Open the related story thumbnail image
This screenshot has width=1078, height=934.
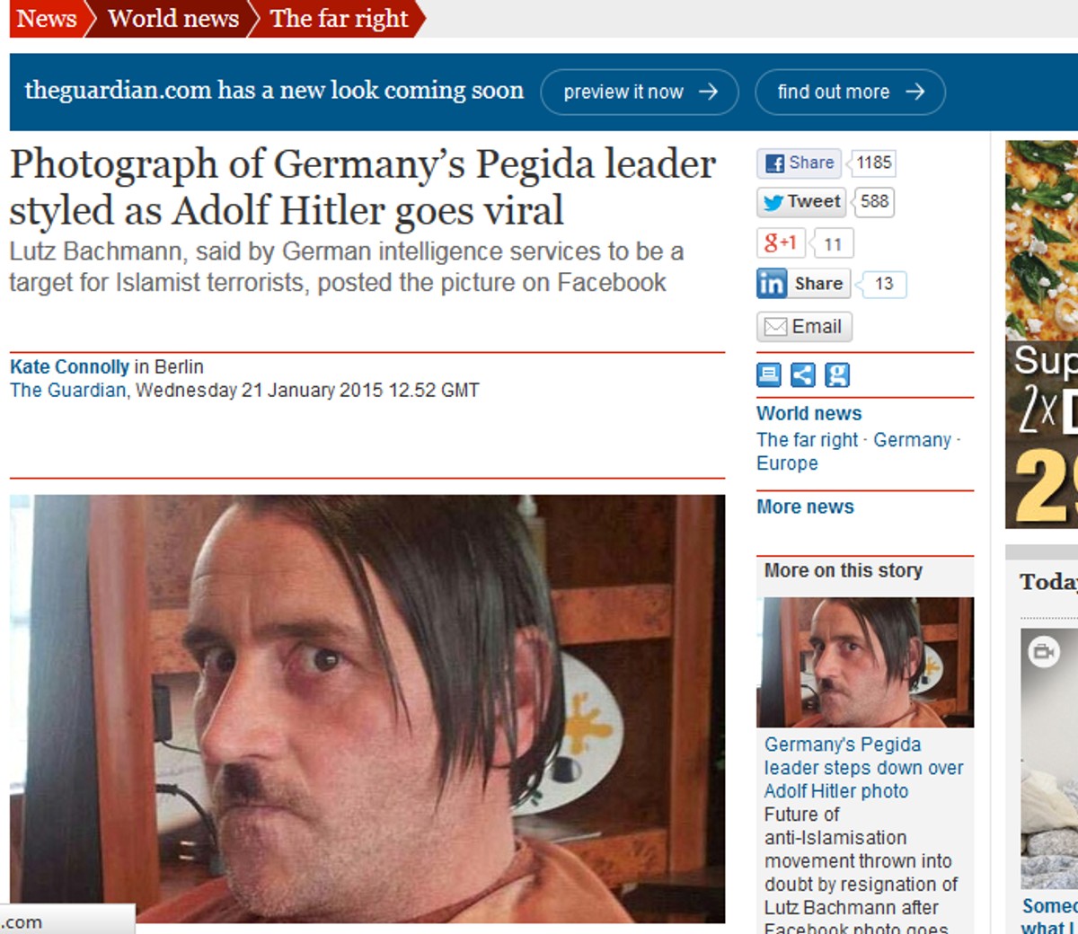coord(865,662)
